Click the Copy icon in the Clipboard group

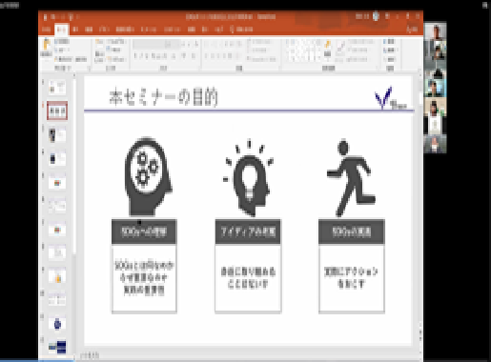click(56, 50)
